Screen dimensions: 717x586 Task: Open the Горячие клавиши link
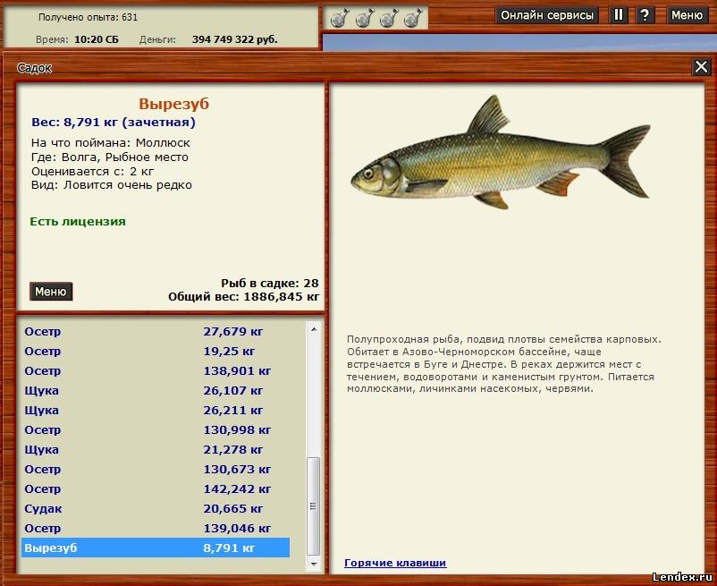click(394, 563)
